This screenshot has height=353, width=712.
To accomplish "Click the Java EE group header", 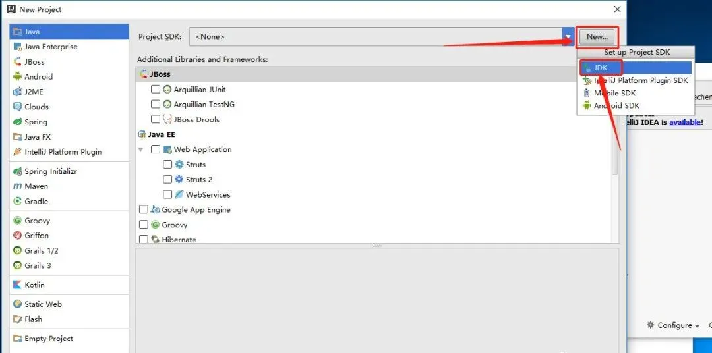I will 157,134.
